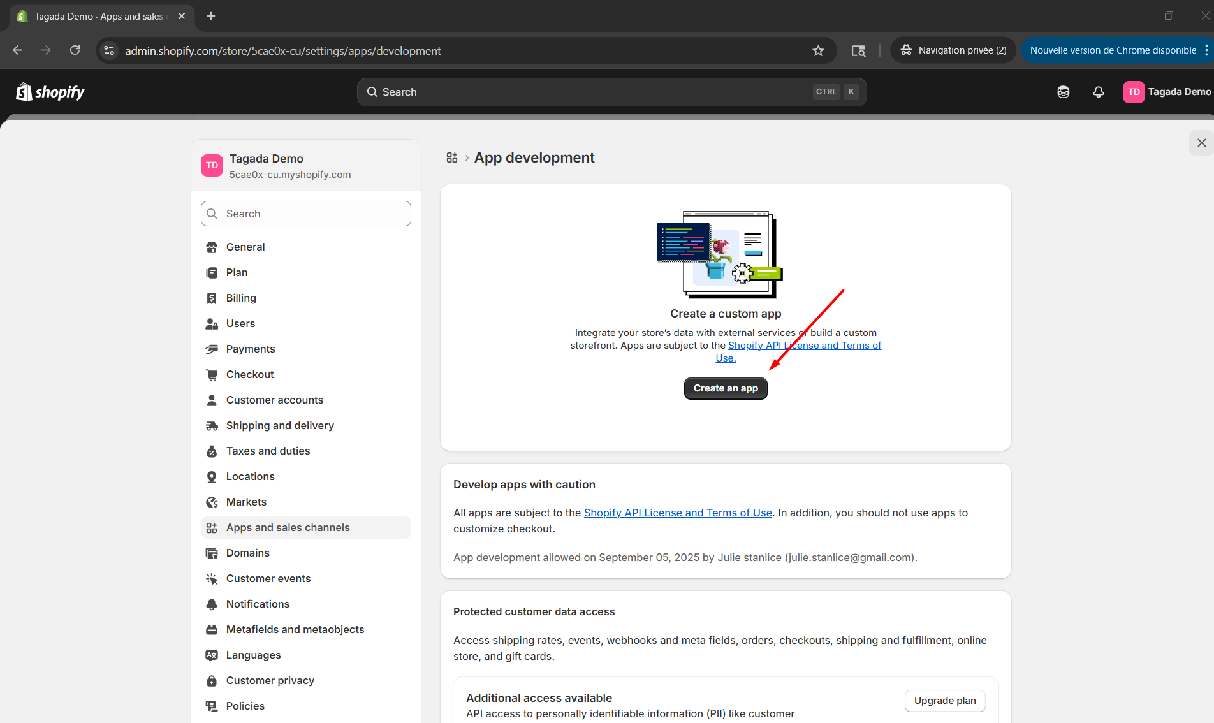The width and height of the screenshot is (1214, 723).
Task: Bookmark this page with the star icon
Action: (x=819, y=50)
